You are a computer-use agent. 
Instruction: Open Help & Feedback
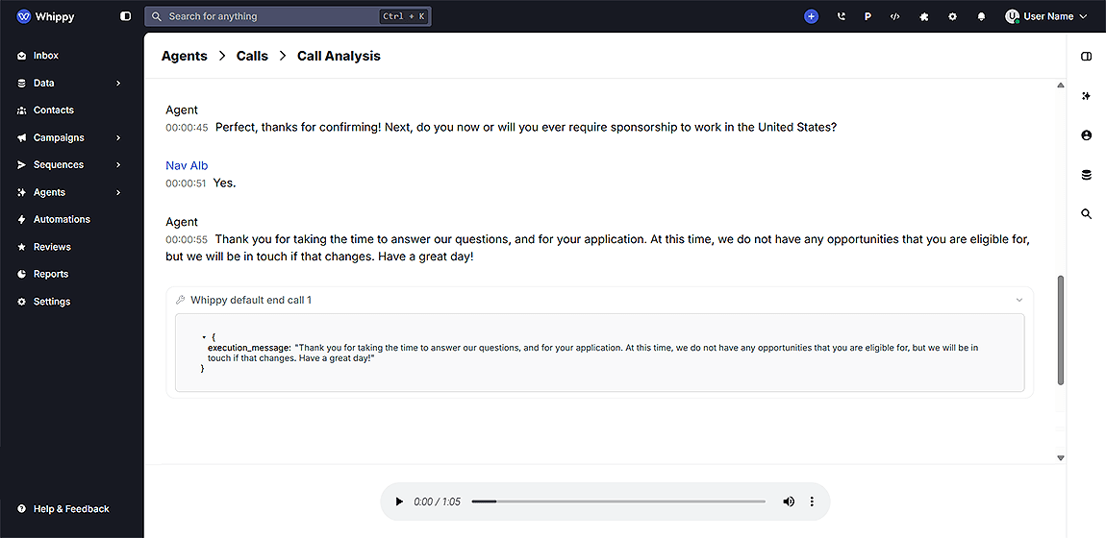click(x=70, y=508)
